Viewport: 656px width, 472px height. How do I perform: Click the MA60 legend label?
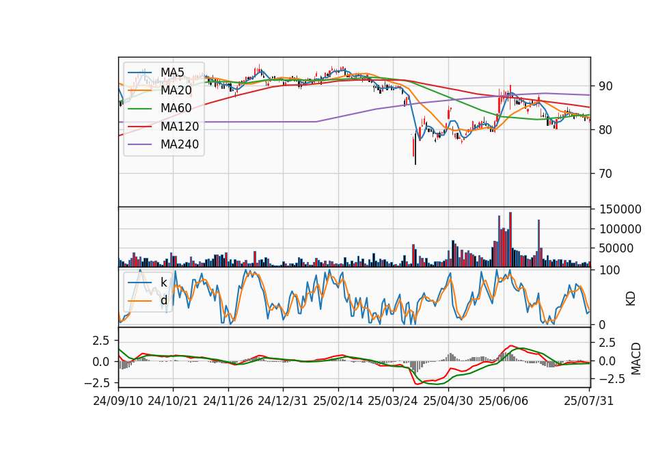coord(176,108)
